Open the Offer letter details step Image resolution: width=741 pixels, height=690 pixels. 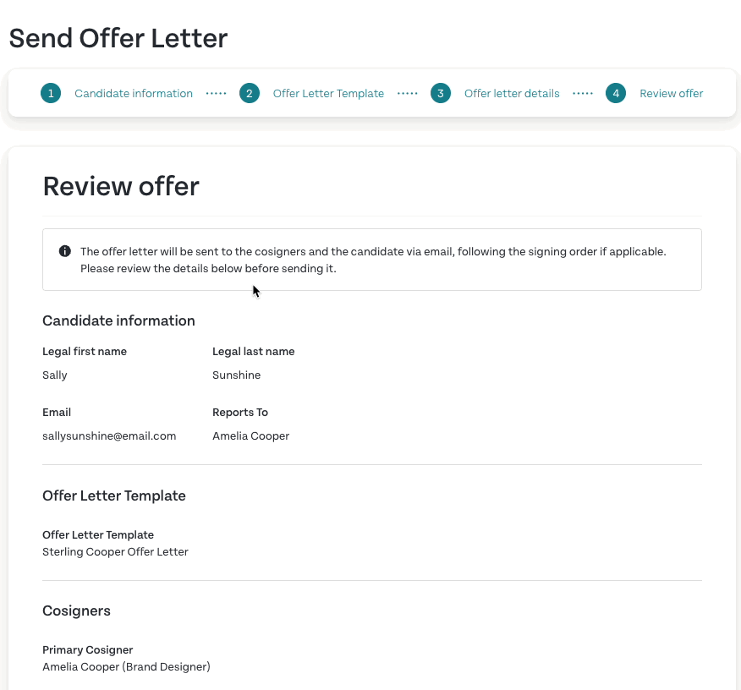click(x=512, y=94)
